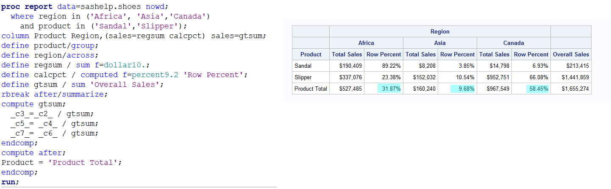Viewport: 611px width, 189px height.
Task: Click the Product column header
Action: 311,54
